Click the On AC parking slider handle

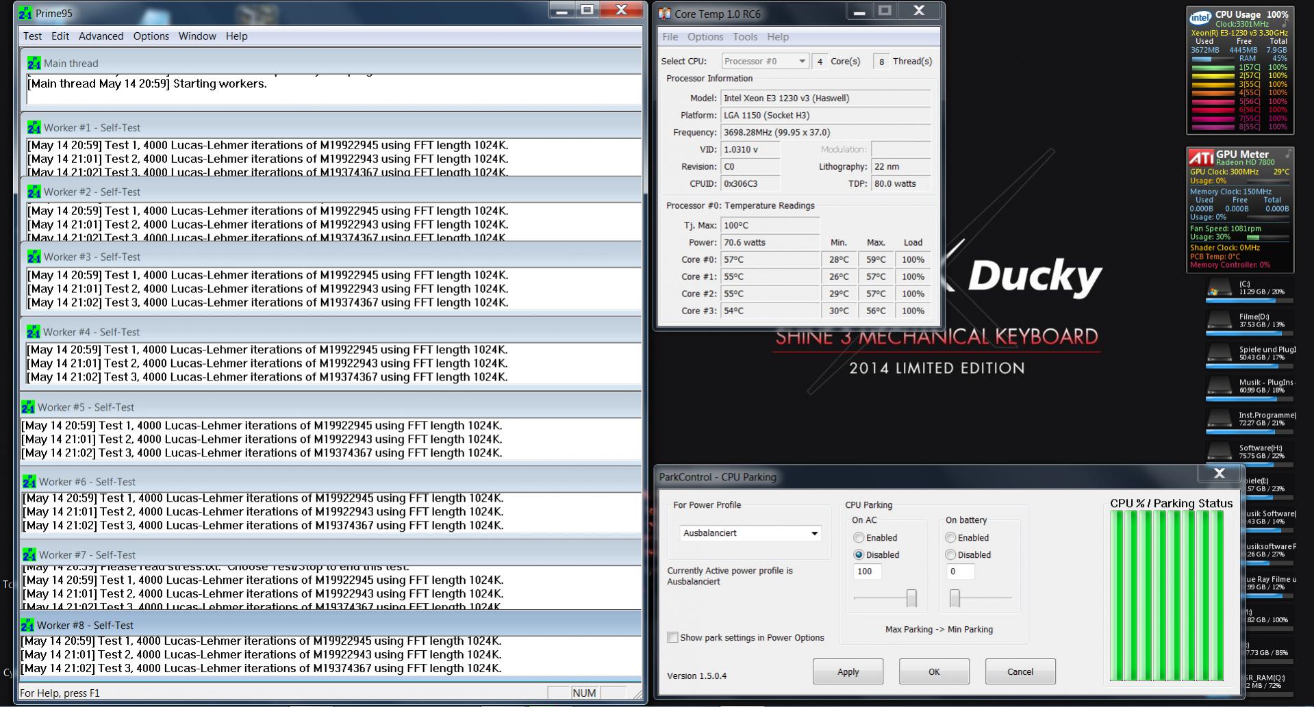911,598
